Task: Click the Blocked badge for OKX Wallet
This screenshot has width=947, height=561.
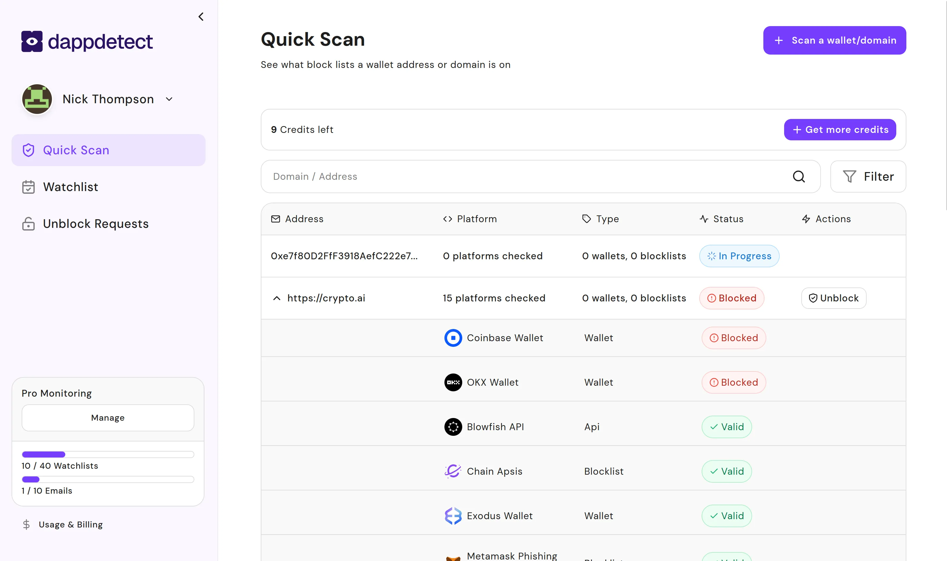Action: click(733, 382)
